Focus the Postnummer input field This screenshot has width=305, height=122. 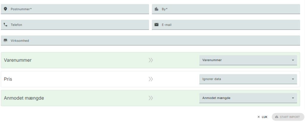tap(75, 9)
